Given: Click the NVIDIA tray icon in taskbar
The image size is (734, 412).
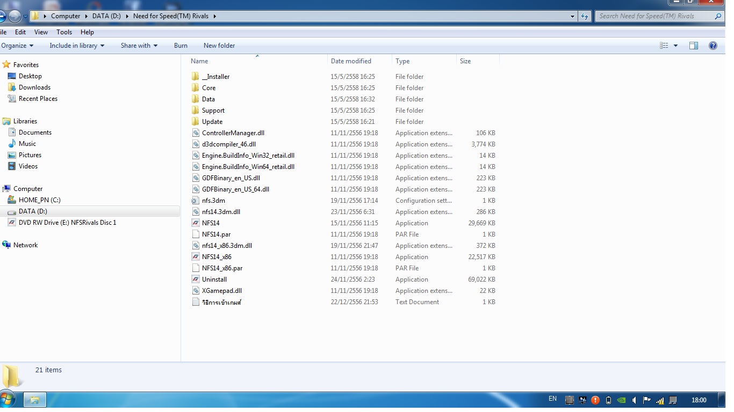Looking at the screenshot, I should pyautogui.click(x=621, y=400).
